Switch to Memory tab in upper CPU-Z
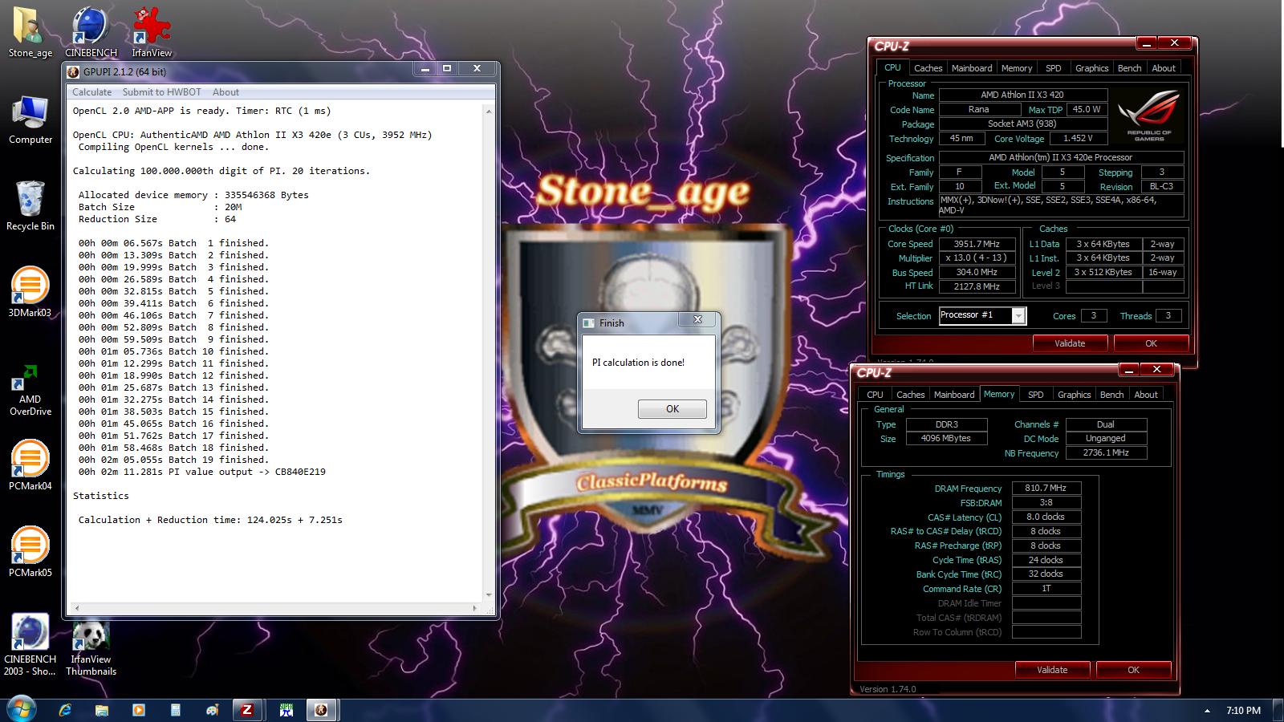 (1017, 68)
